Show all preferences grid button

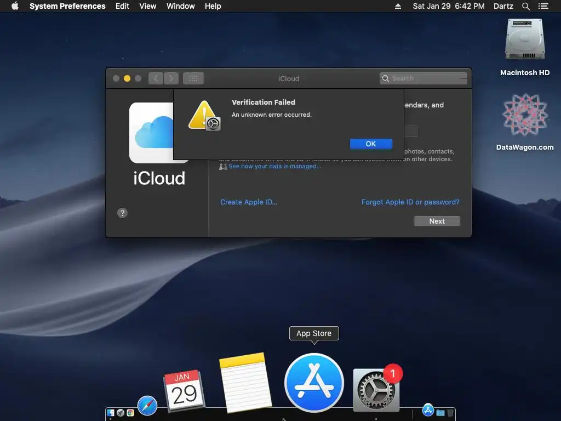pos(193,78)
